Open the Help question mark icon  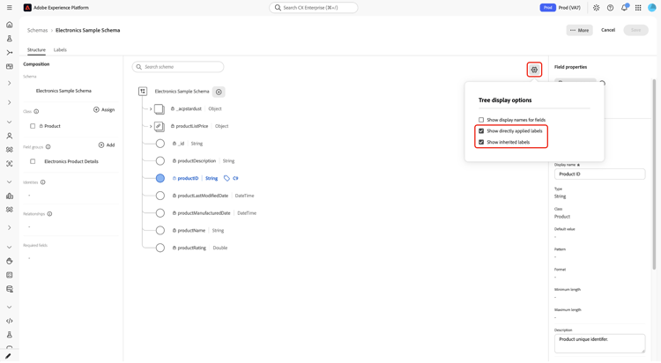point(610,8)
